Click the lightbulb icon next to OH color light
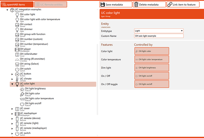Viewport: 204px width, 138px height. coord(17,15)
